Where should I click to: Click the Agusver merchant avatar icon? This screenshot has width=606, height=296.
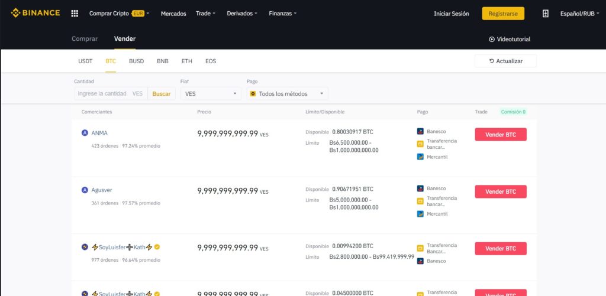[85, 190]
